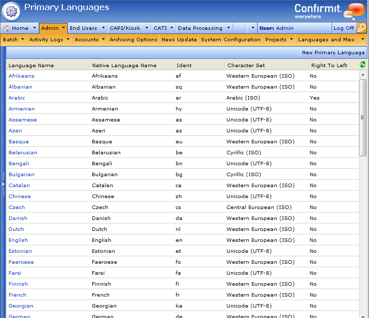Click the Confirmit speech bubble logo
The height and width of the screenshot is (318, 369).
point(354,11)
